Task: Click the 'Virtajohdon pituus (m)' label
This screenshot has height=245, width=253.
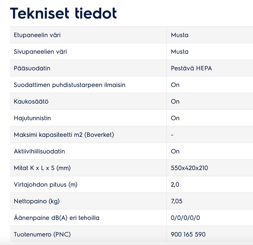Action: point(45,184)
